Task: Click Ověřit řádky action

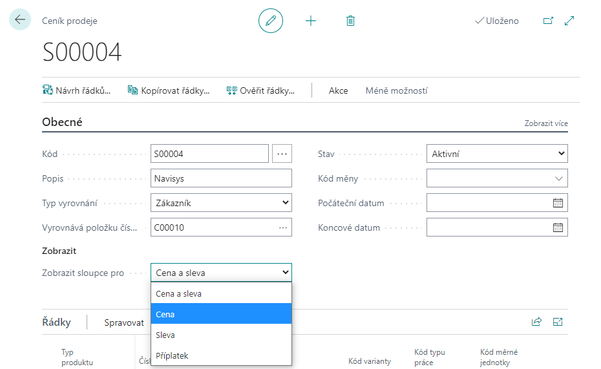Action: click(x=260, y=90)
